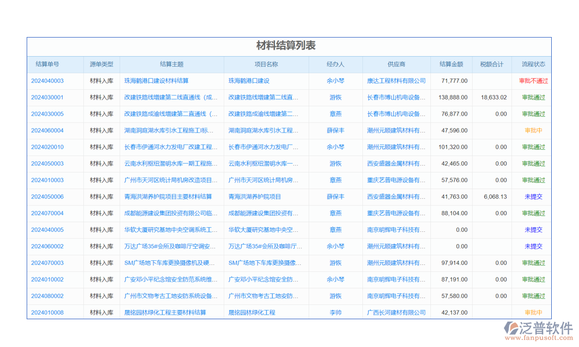The width and height of the screenshot is (579, 347).
Task: Open settlement number 2024040003
Action: click(x=47, y=81)
